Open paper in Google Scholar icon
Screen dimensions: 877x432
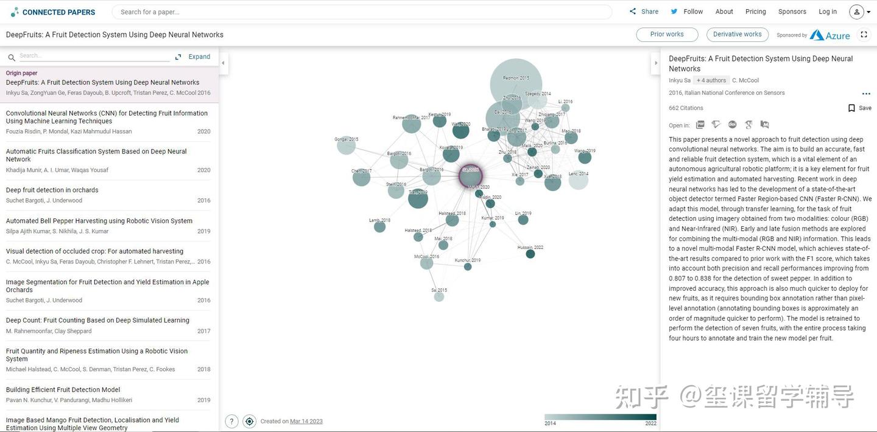748,125
